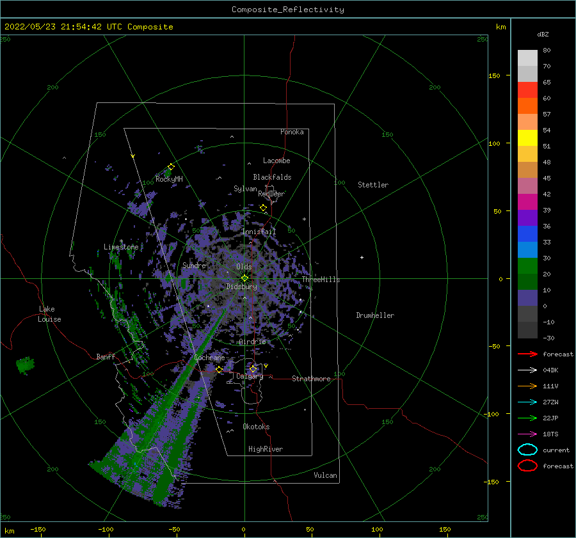Click the Strathmore city label
Image resolution: width=576 pixels, height=538 pixels.
(x=311, y=379)
